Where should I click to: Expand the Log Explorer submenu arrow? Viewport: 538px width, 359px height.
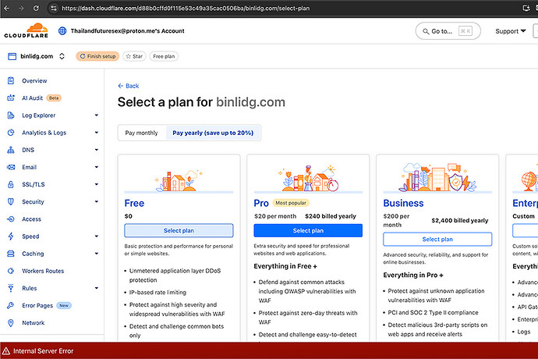[97, 116]
